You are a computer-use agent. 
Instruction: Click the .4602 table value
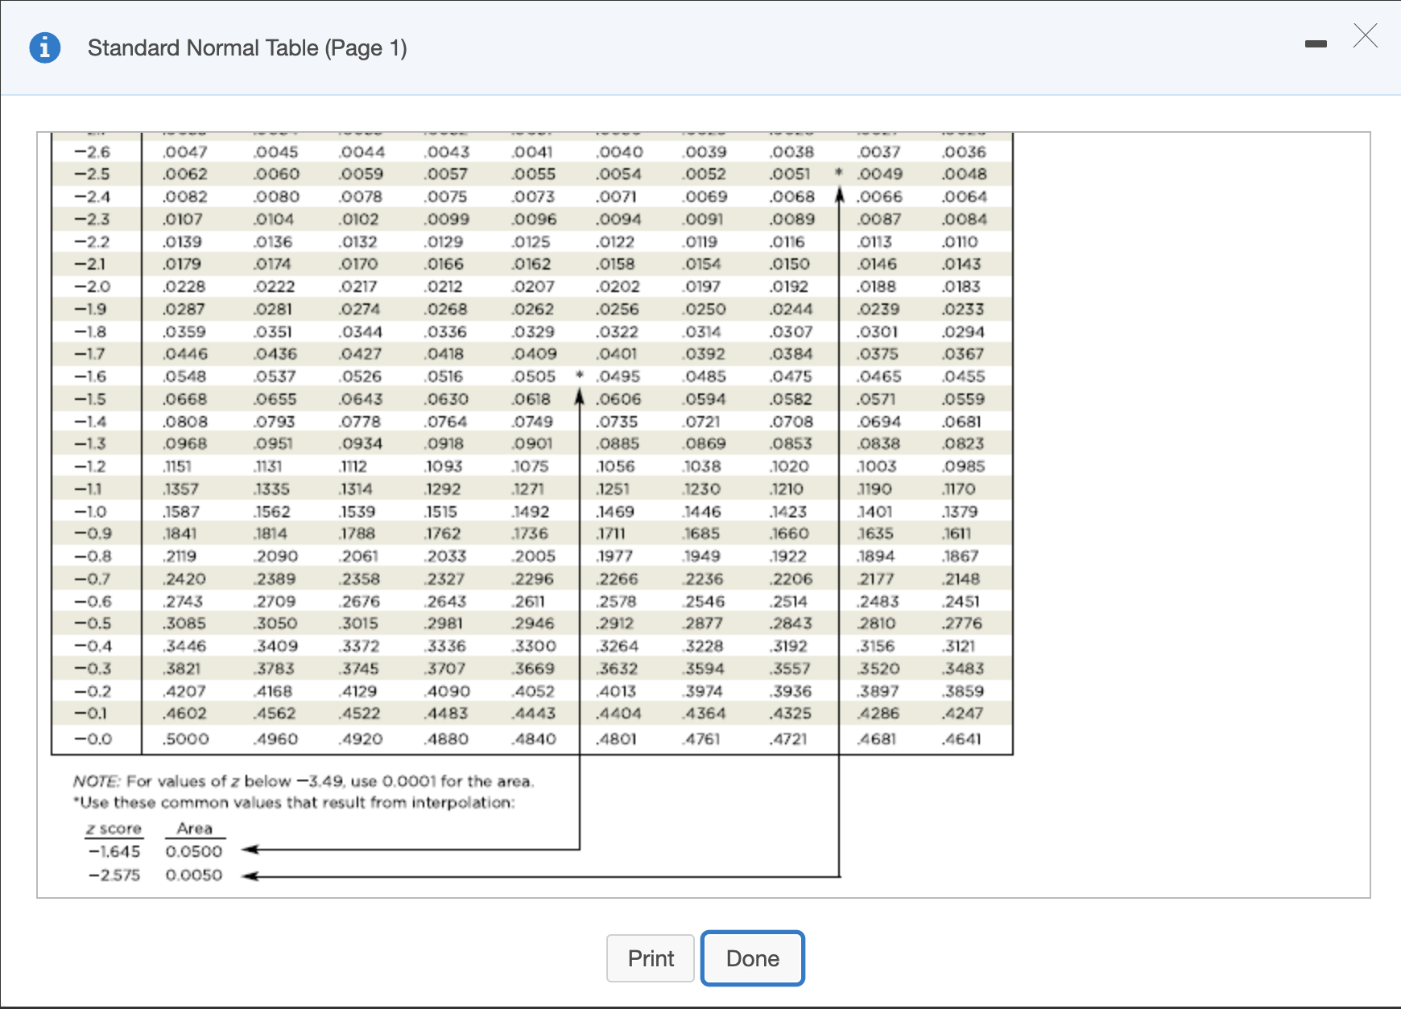point(184,713)
